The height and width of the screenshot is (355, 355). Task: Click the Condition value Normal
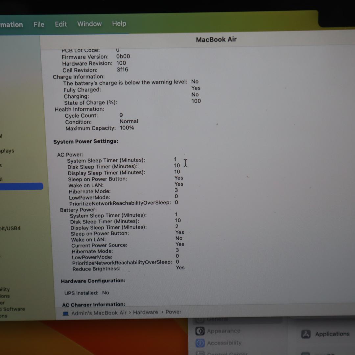pyautogui.click(x=129, y=121)
